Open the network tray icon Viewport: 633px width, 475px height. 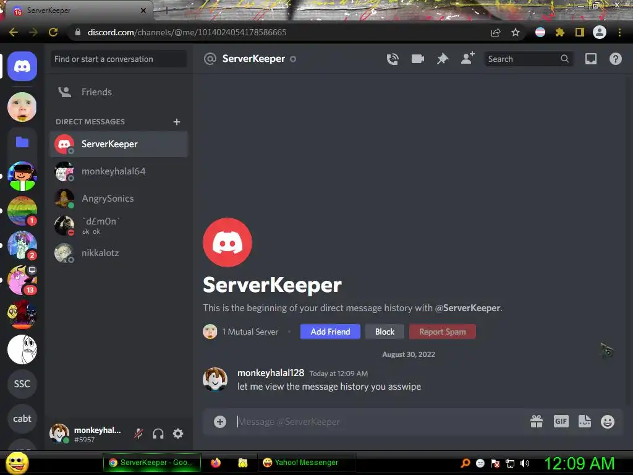510,463
